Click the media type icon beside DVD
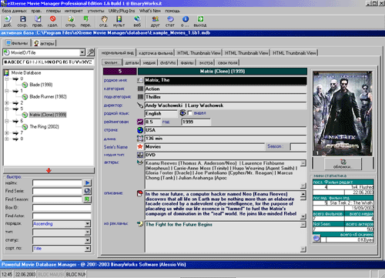 pos(140,155)
